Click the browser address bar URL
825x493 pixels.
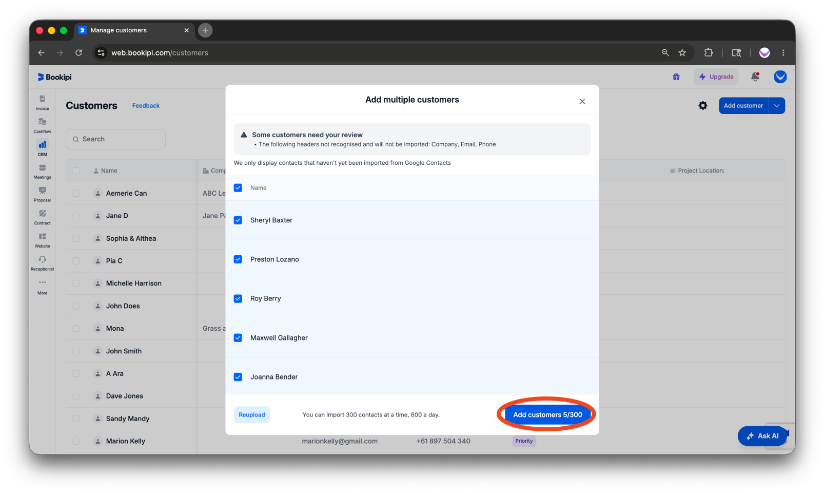pyautogui.click(x=160, y=52)
